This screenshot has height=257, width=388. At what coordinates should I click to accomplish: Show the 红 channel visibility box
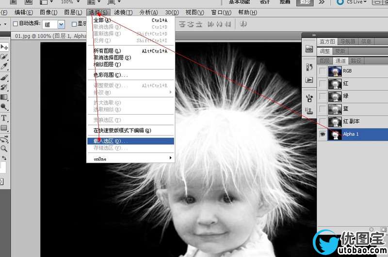pyautogui.click(x=323, y=84)
